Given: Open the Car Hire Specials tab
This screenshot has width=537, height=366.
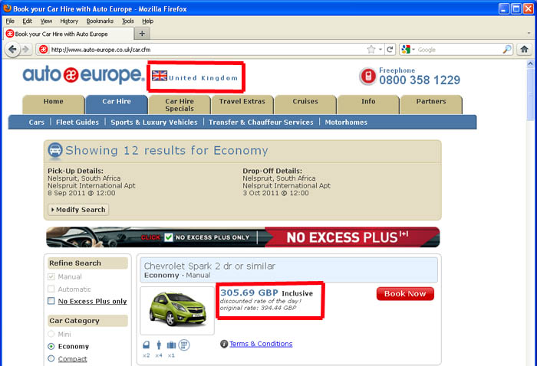Looking at the screenshot, I should pyautogui.click(x=180, y=105).
